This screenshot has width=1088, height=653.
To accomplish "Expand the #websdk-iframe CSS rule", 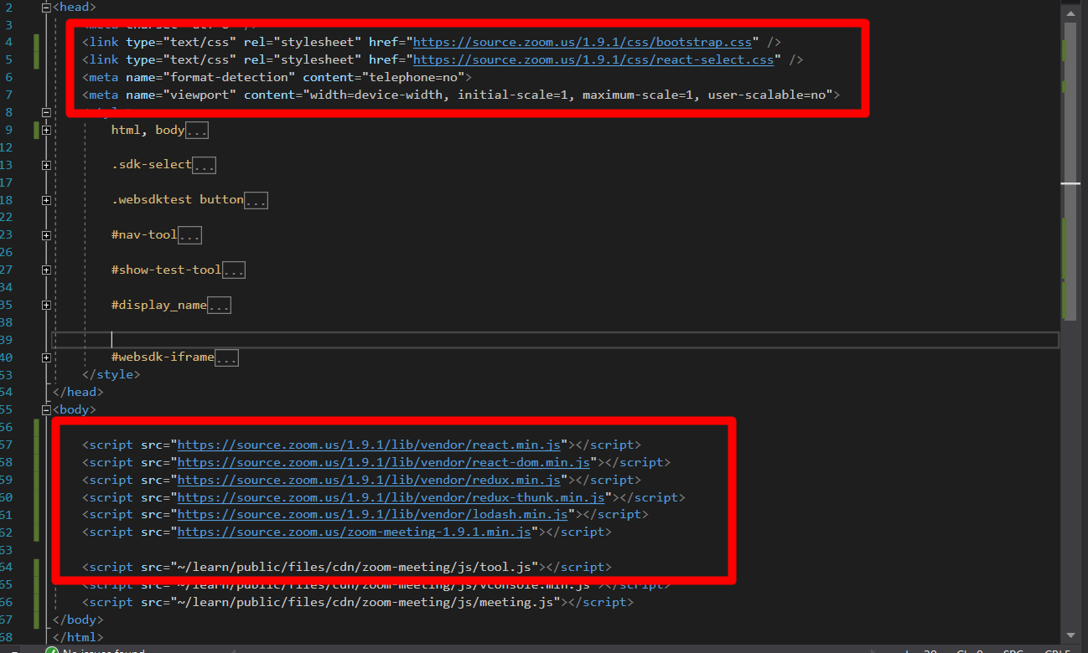I will pyautogui.click(x=46, y=357).
